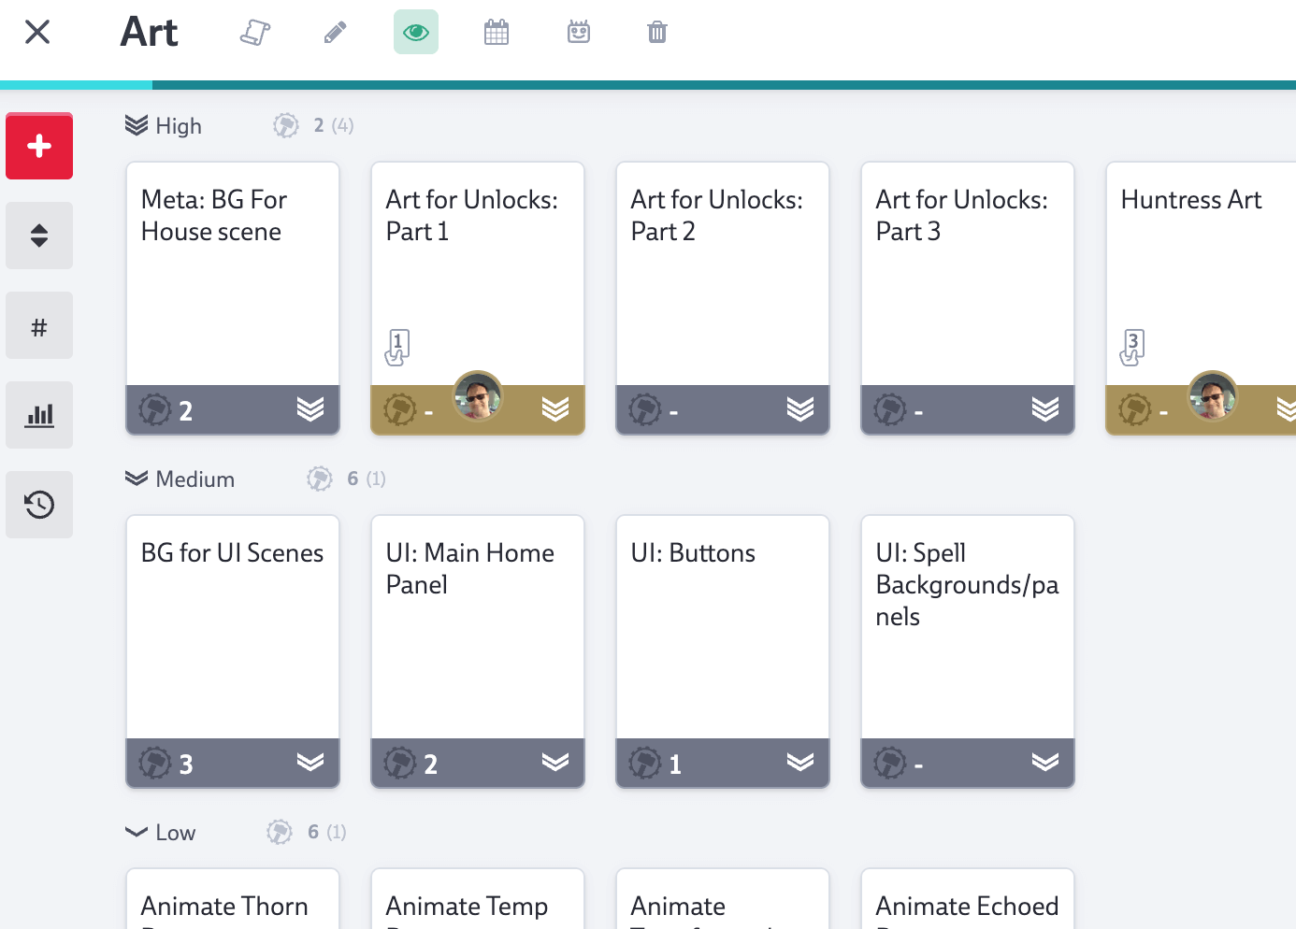Open the game design model scroll icon
Viewport: 1296px width, 929px height.
[254, 32]
